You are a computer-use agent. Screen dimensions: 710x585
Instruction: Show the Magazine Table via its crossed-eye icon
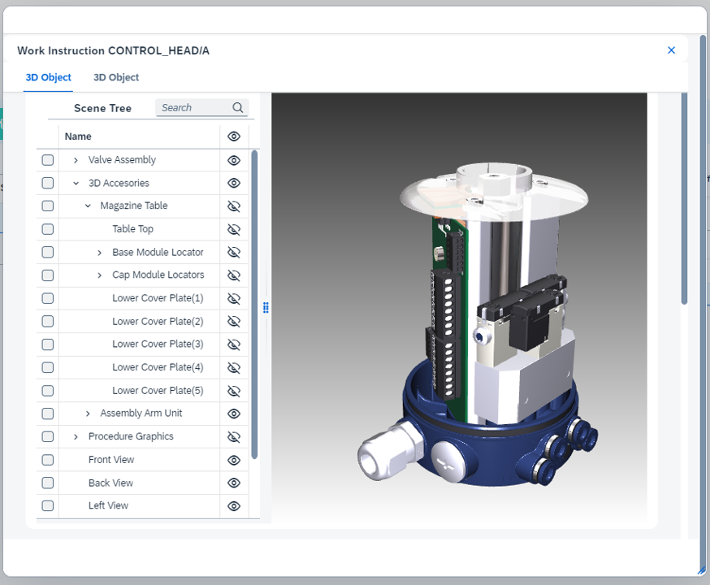point(234,206)
